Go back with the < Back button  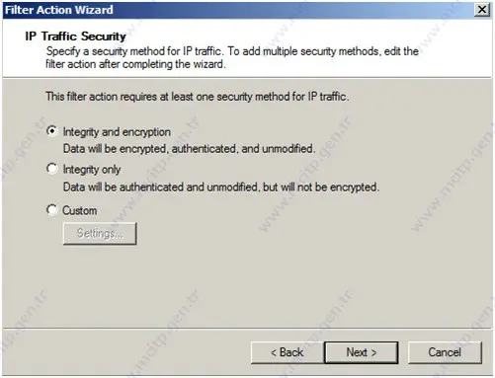287,352
